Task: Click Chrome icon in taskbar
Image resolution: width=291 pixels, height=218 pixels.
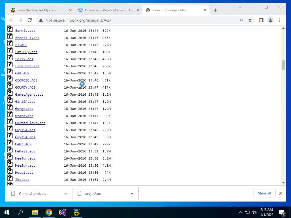Action: click(49, 212)
